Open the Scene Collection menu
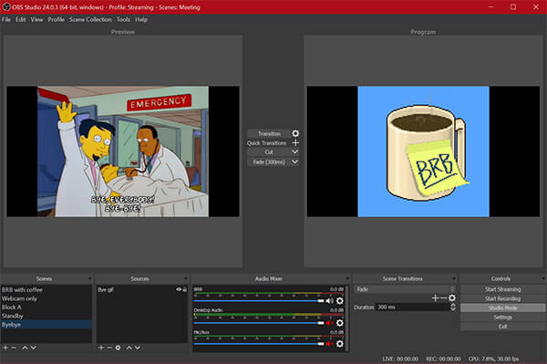This screenshot has width=547, height=364. (90, 19)
